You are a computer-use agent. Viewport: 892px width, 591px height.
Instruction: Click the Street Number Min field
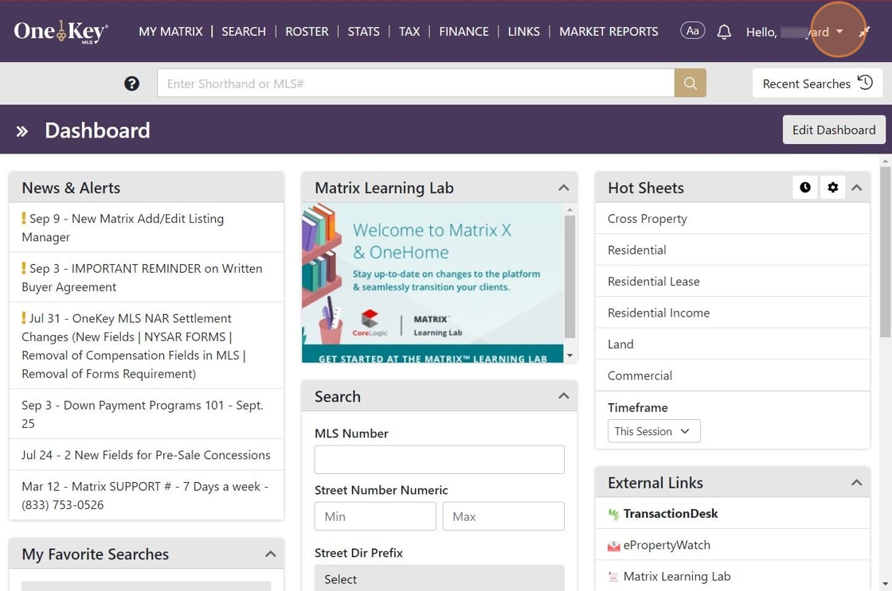375,516
